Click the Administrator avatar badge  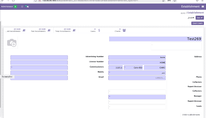coord(15,7)
